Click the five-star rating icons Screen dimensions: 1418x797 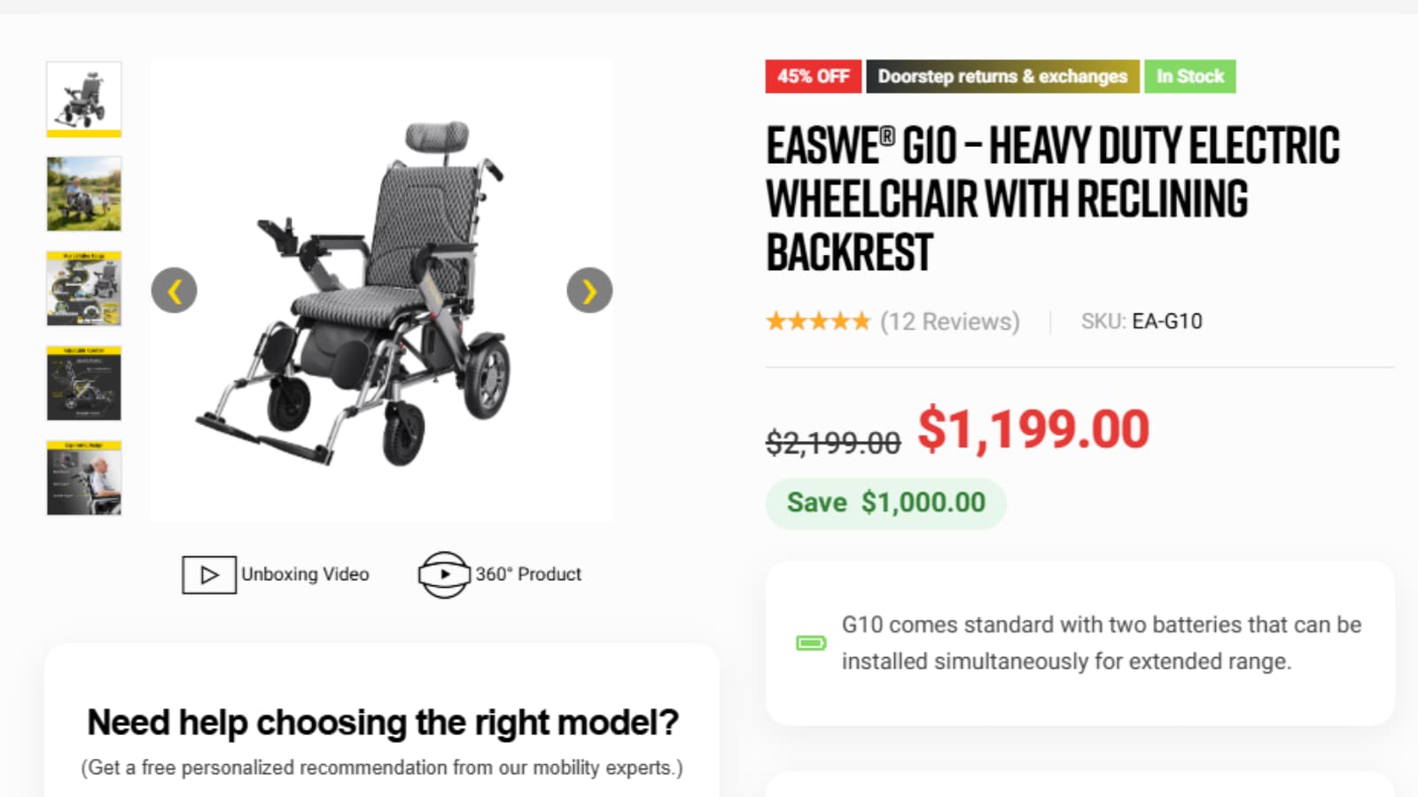click(818, 321)
